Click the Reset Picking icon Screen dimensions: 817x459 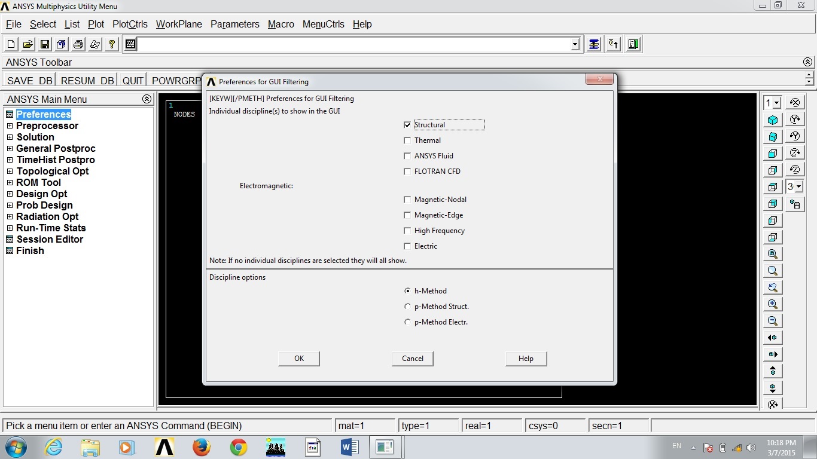(613, 44)
